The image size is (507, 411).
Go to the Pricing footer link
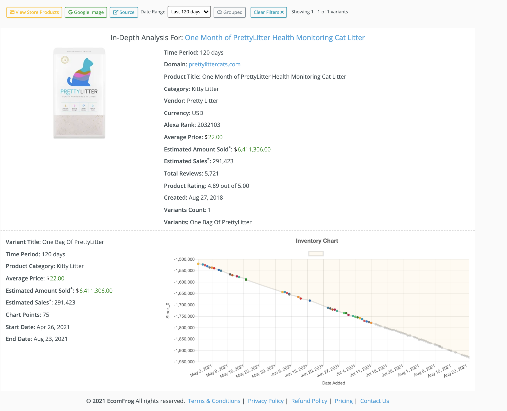(344, 401)
